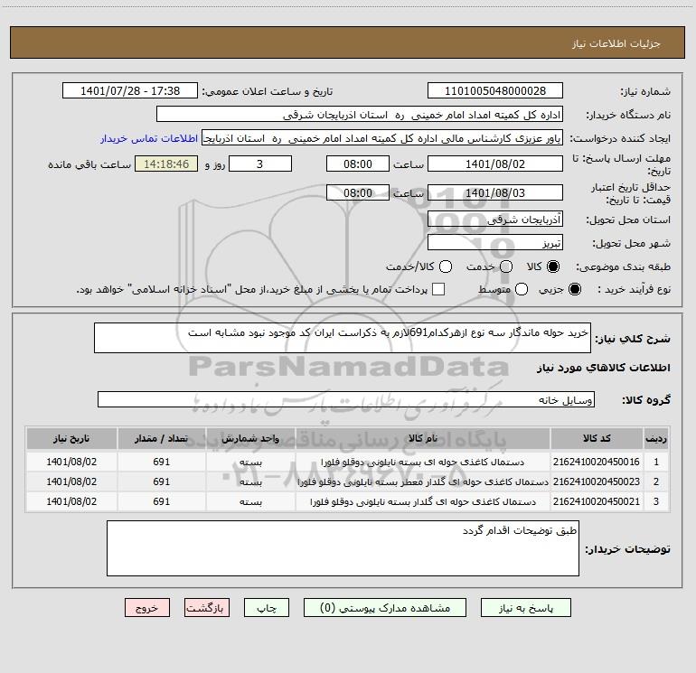Select the جزیی purchase type radio

pyautogui.click(x=574, y=289)
